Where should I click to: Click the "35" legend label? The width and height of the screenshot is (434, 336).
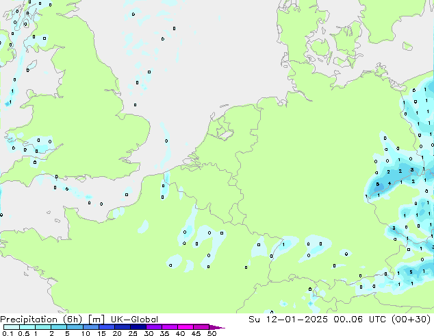tap(164, 333)
